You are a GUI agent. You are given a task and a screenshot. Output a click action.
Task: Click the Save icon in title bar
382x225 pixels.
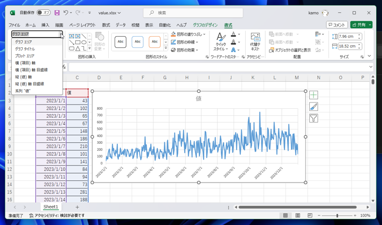coord(57,13)
